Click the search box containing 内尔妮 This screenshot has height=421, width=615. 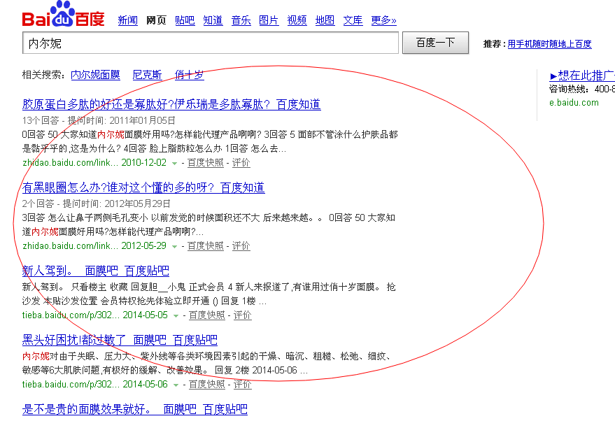(210, 43)
